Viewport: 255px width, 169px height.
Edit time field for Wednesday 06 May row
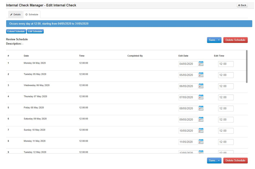tap(226, 86)
